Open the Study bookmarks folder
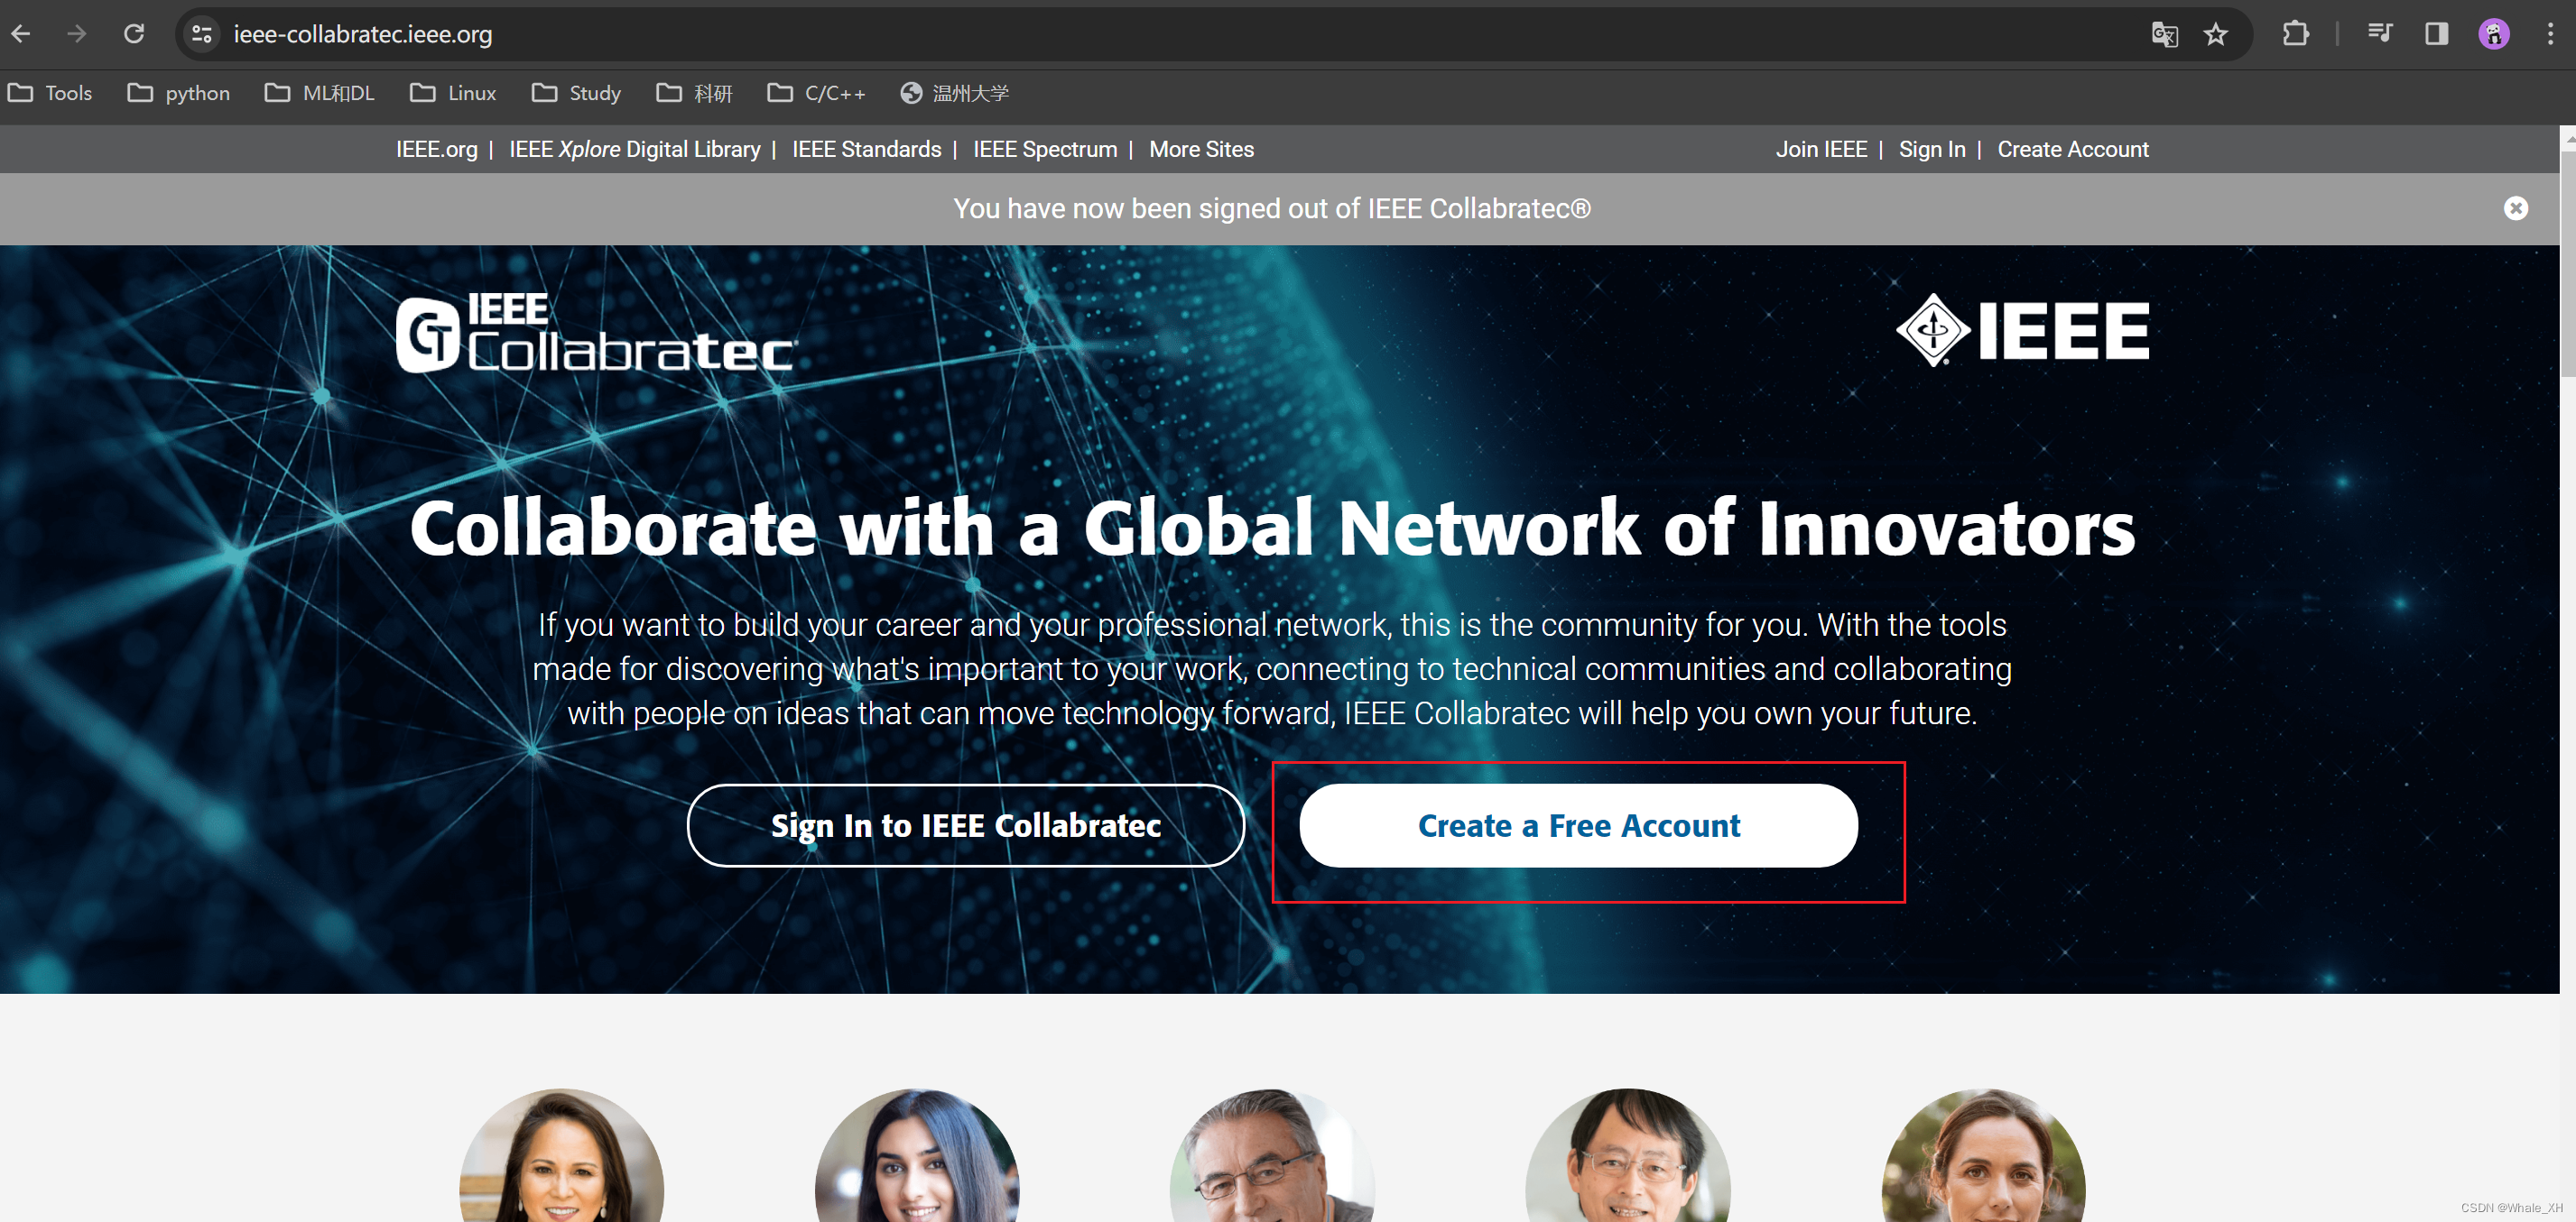2576x1222 pixels. [x=577, y=93]
